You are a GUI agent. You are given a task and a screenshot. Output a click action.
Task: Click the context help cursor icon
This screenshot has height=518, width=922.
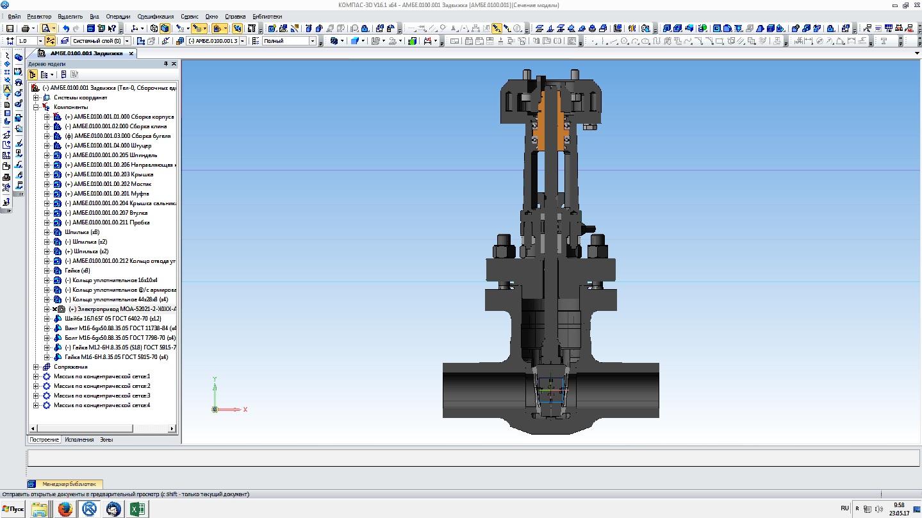113,28
